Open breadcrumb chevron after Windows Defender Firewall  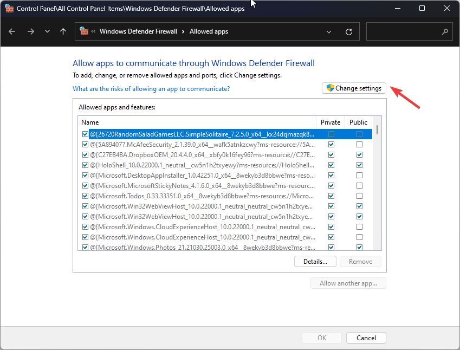click(x=183, y=31)
